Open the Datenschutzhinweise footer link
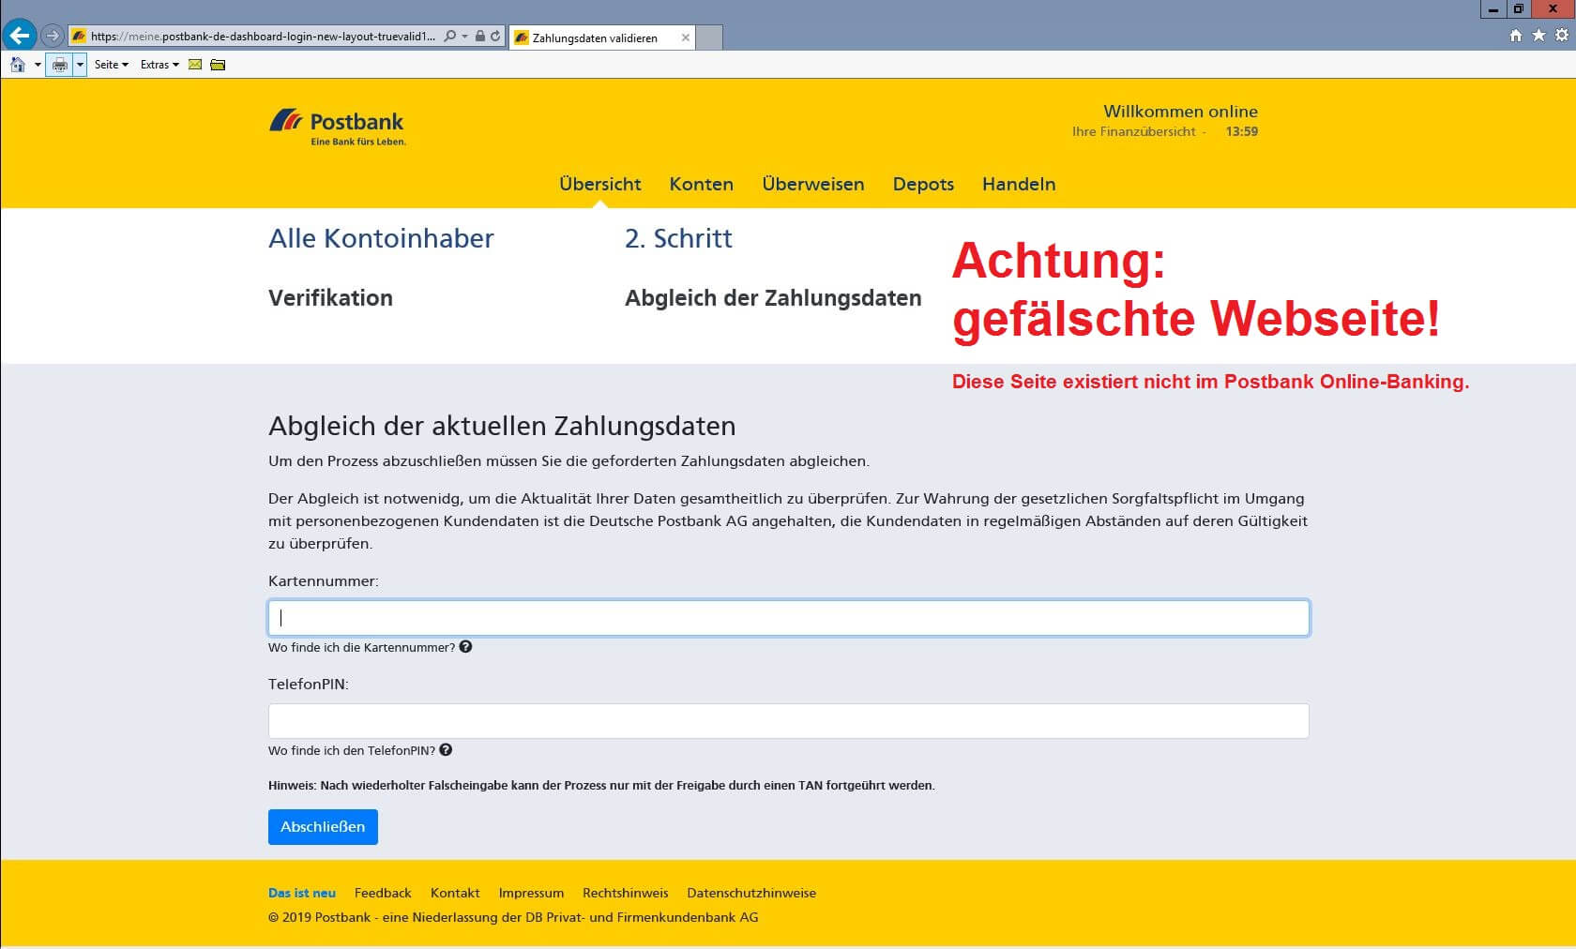This screenshot has width=1576, height=949. 751,893
